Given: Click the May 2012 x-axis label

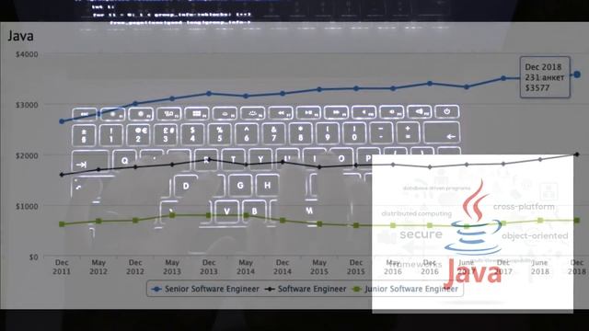Looking at the screenshot, I should 98,267.
